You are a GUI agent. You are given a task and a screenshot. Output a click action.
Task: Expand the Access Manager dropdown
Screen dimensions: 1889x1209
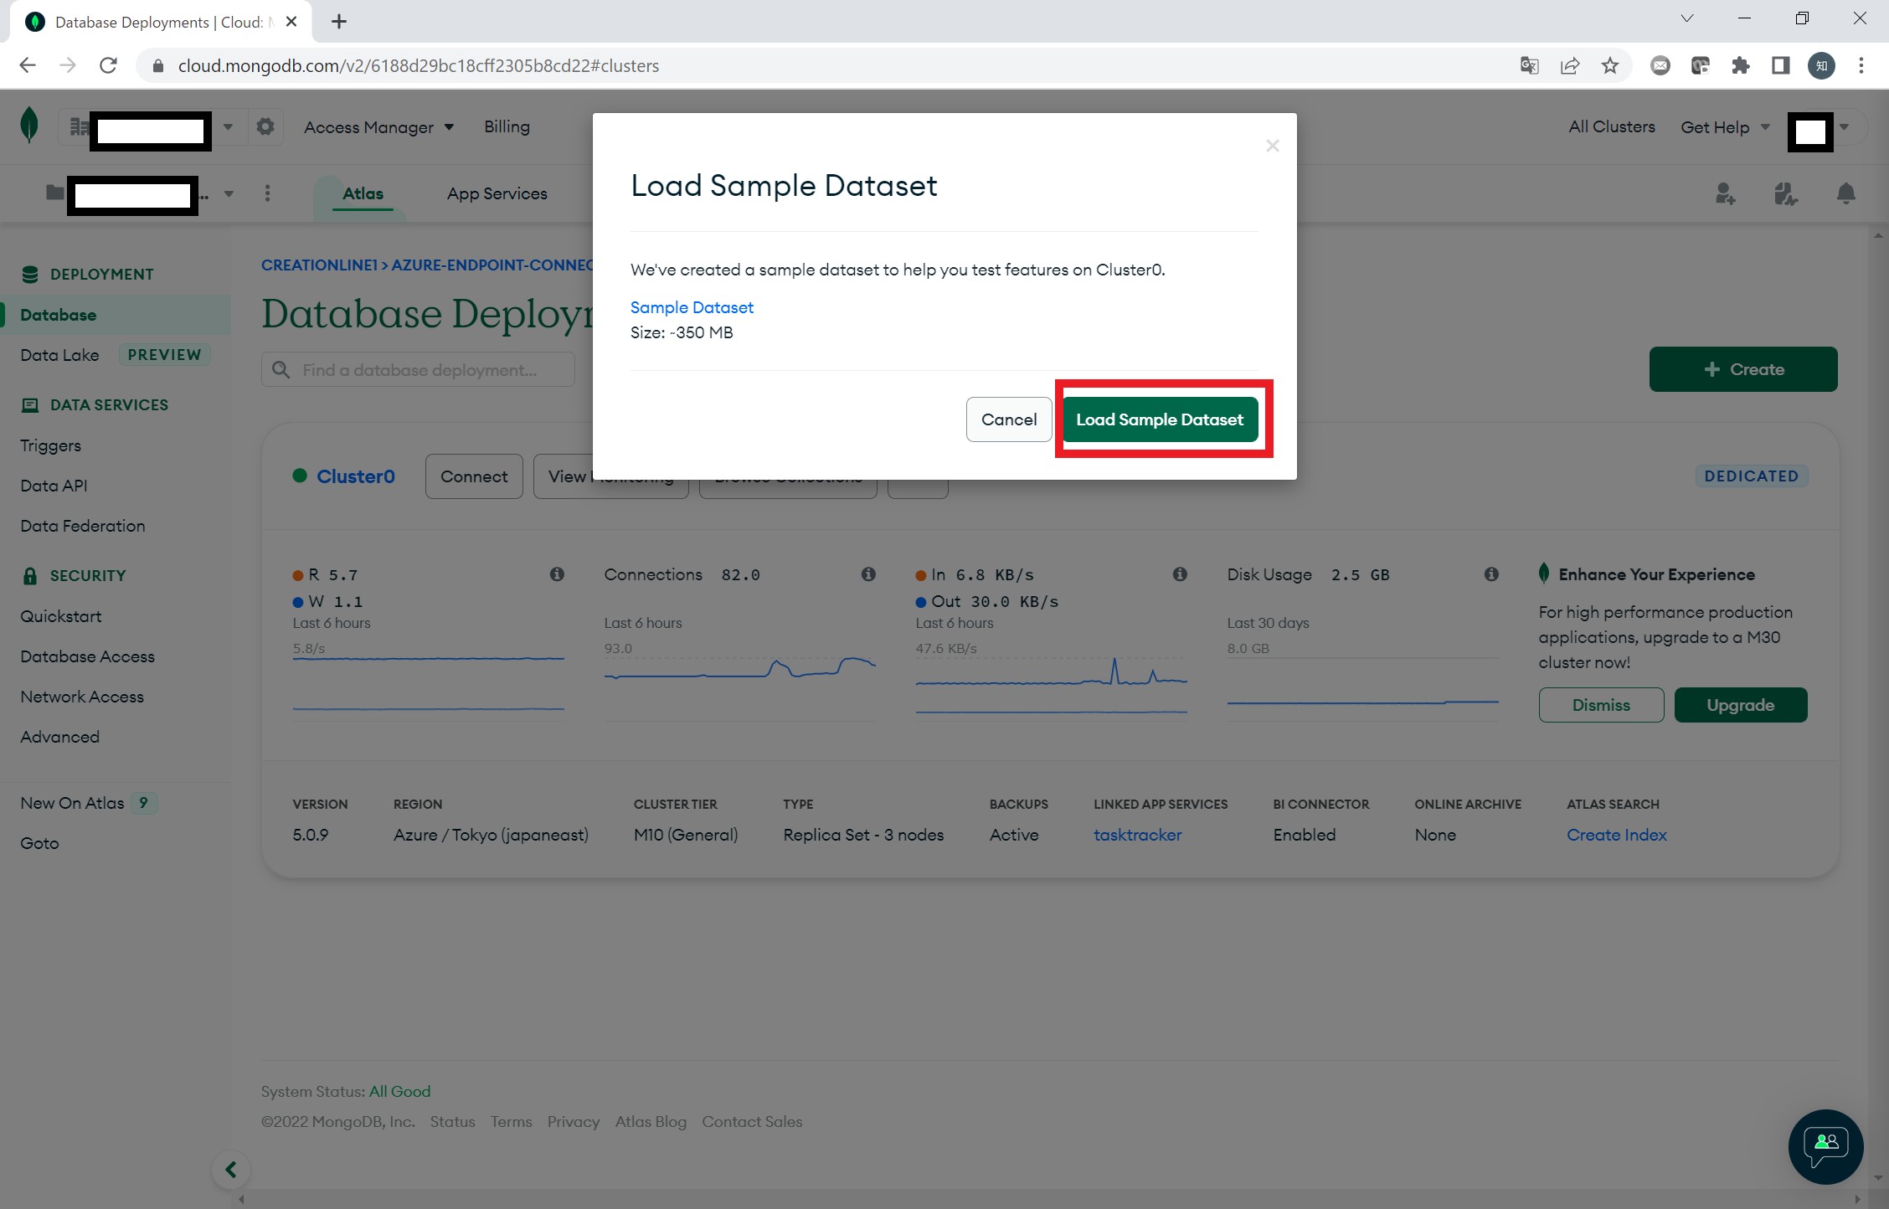point(378,127)
